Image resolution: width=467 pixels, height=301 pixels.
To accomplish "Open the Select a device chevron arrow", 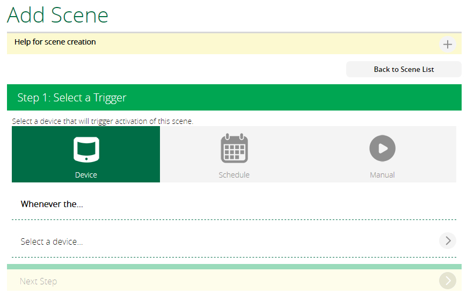I will (x=447, y=241).
